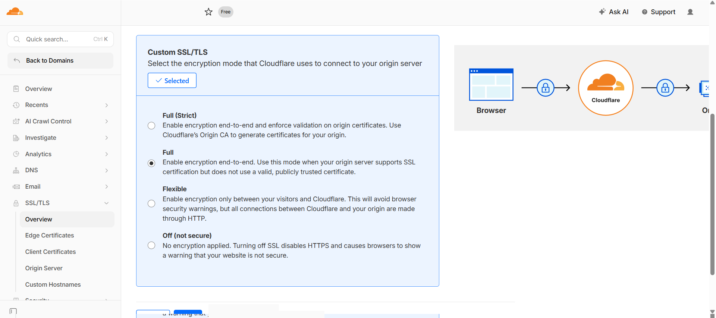Click the Investigate document icon
This screenshot has height=318, width=716.
point(16,138)
